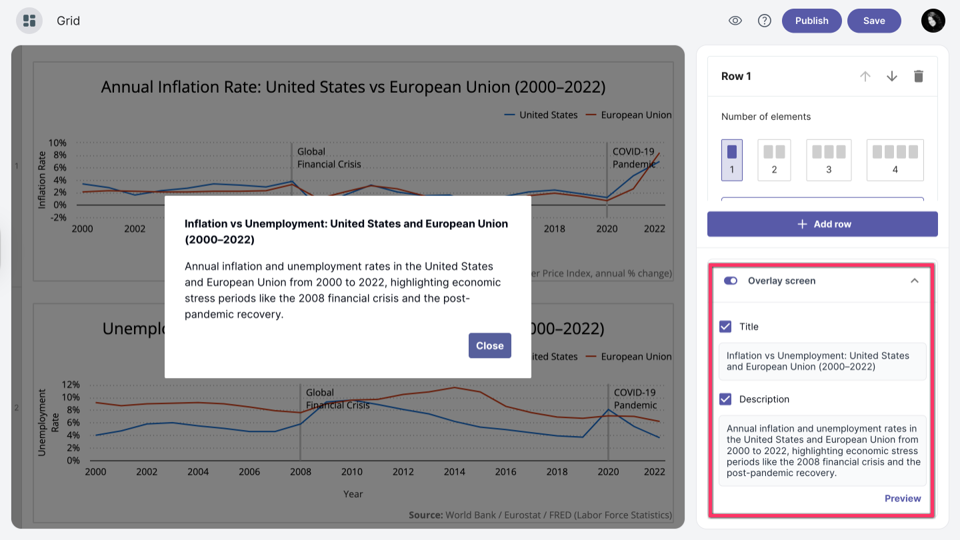The width and height of the screenshot is (960, 540).
Task: Open the help question mark icon
Action: click(765, 21)
